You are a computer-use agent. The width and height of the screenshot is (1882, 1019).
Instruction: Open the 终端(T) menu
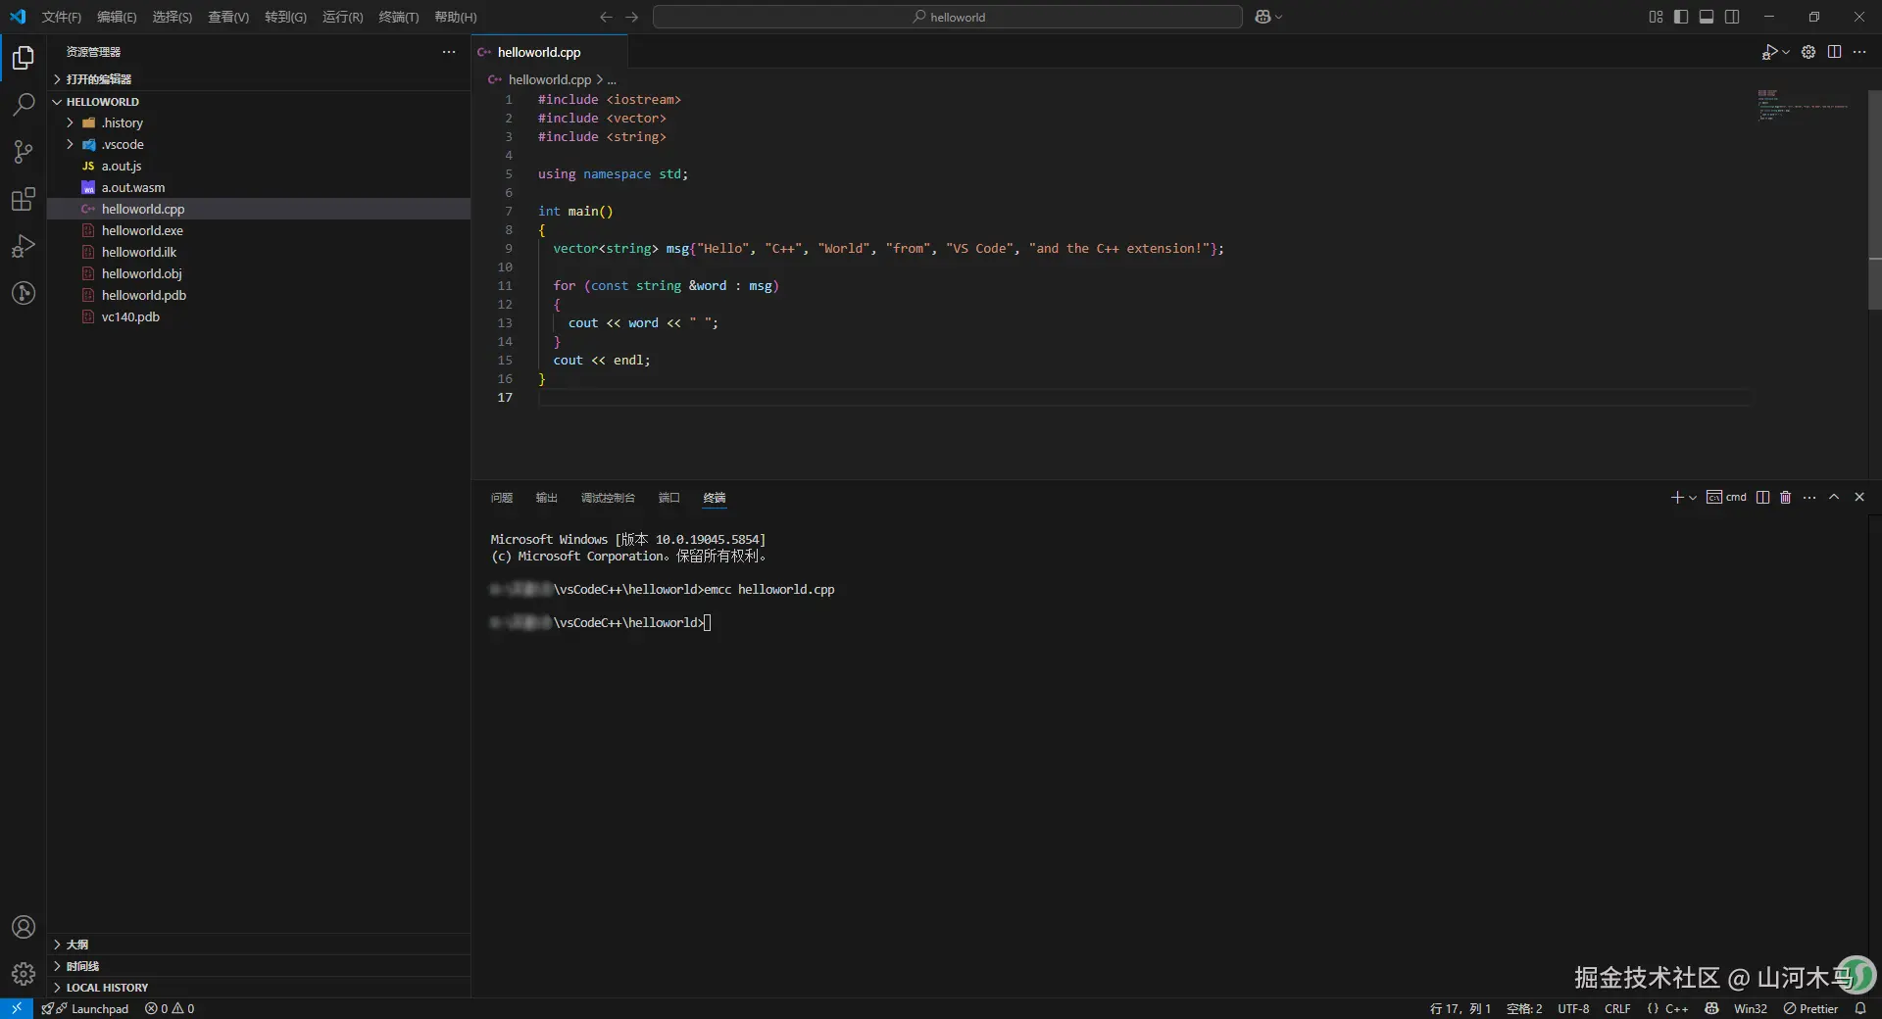[398, 17]
